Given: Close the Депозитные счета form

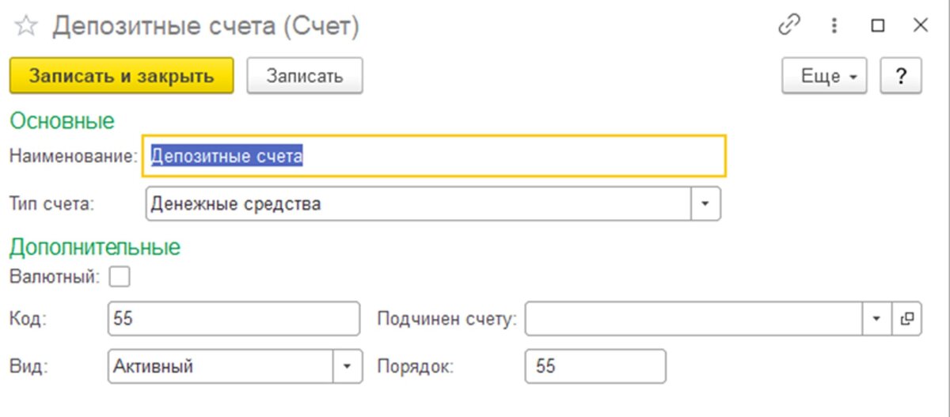Looking at the screenshot, I should pos(920,26).
